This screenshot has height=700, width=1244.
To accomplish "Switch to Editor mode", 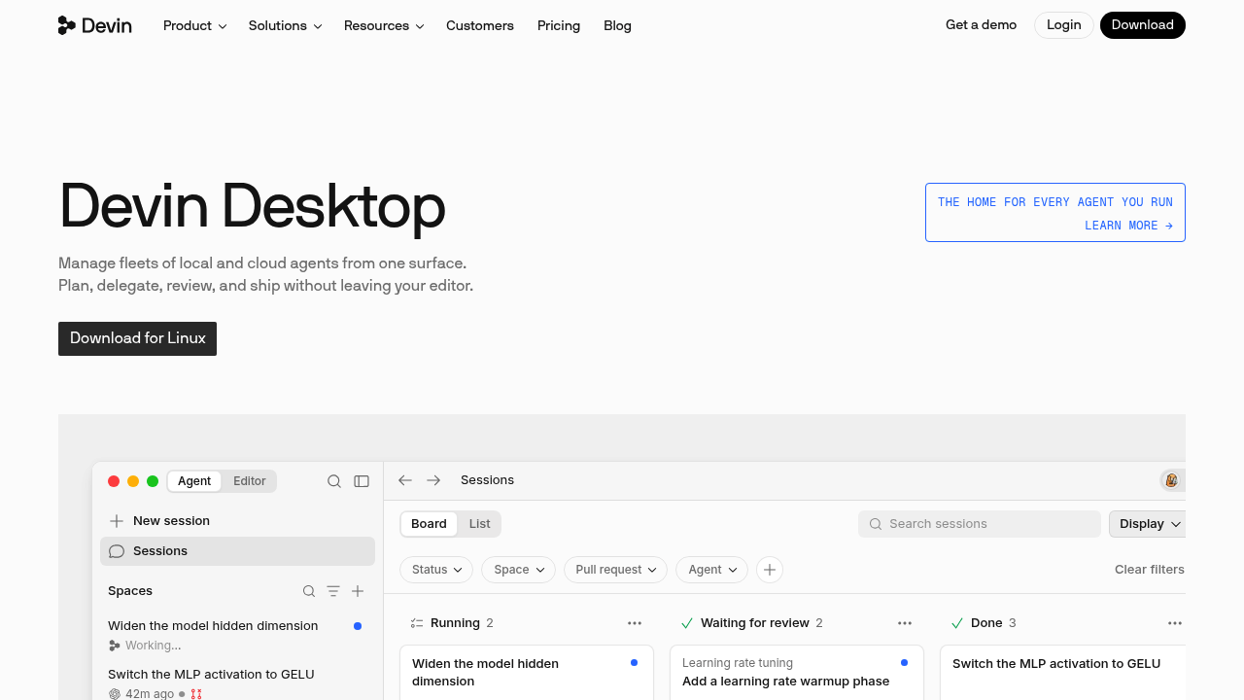I will [250, 481].
